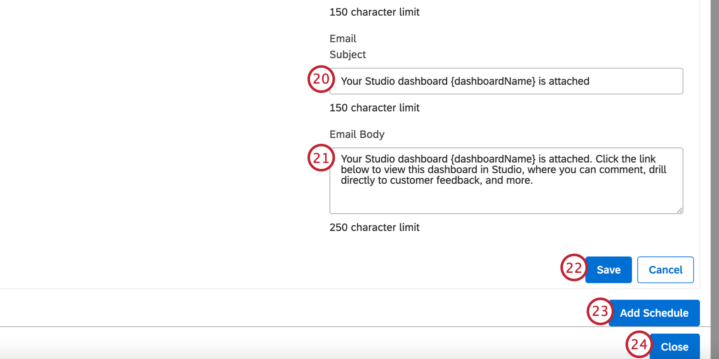Click the step 22 marker beside Save
The width and height of the screenshot is (719, 359).
click(x=574, y=268)
